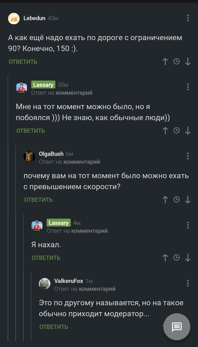Tap the floating comment compose button
This screenshot has width=198, height=347.
177,327
